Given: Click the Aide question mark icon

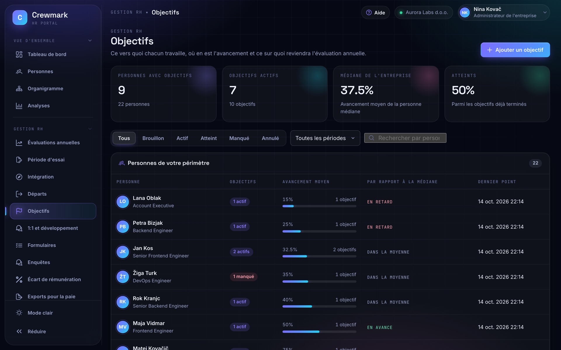Looking at the screenshot, I should tap(369, 13).
